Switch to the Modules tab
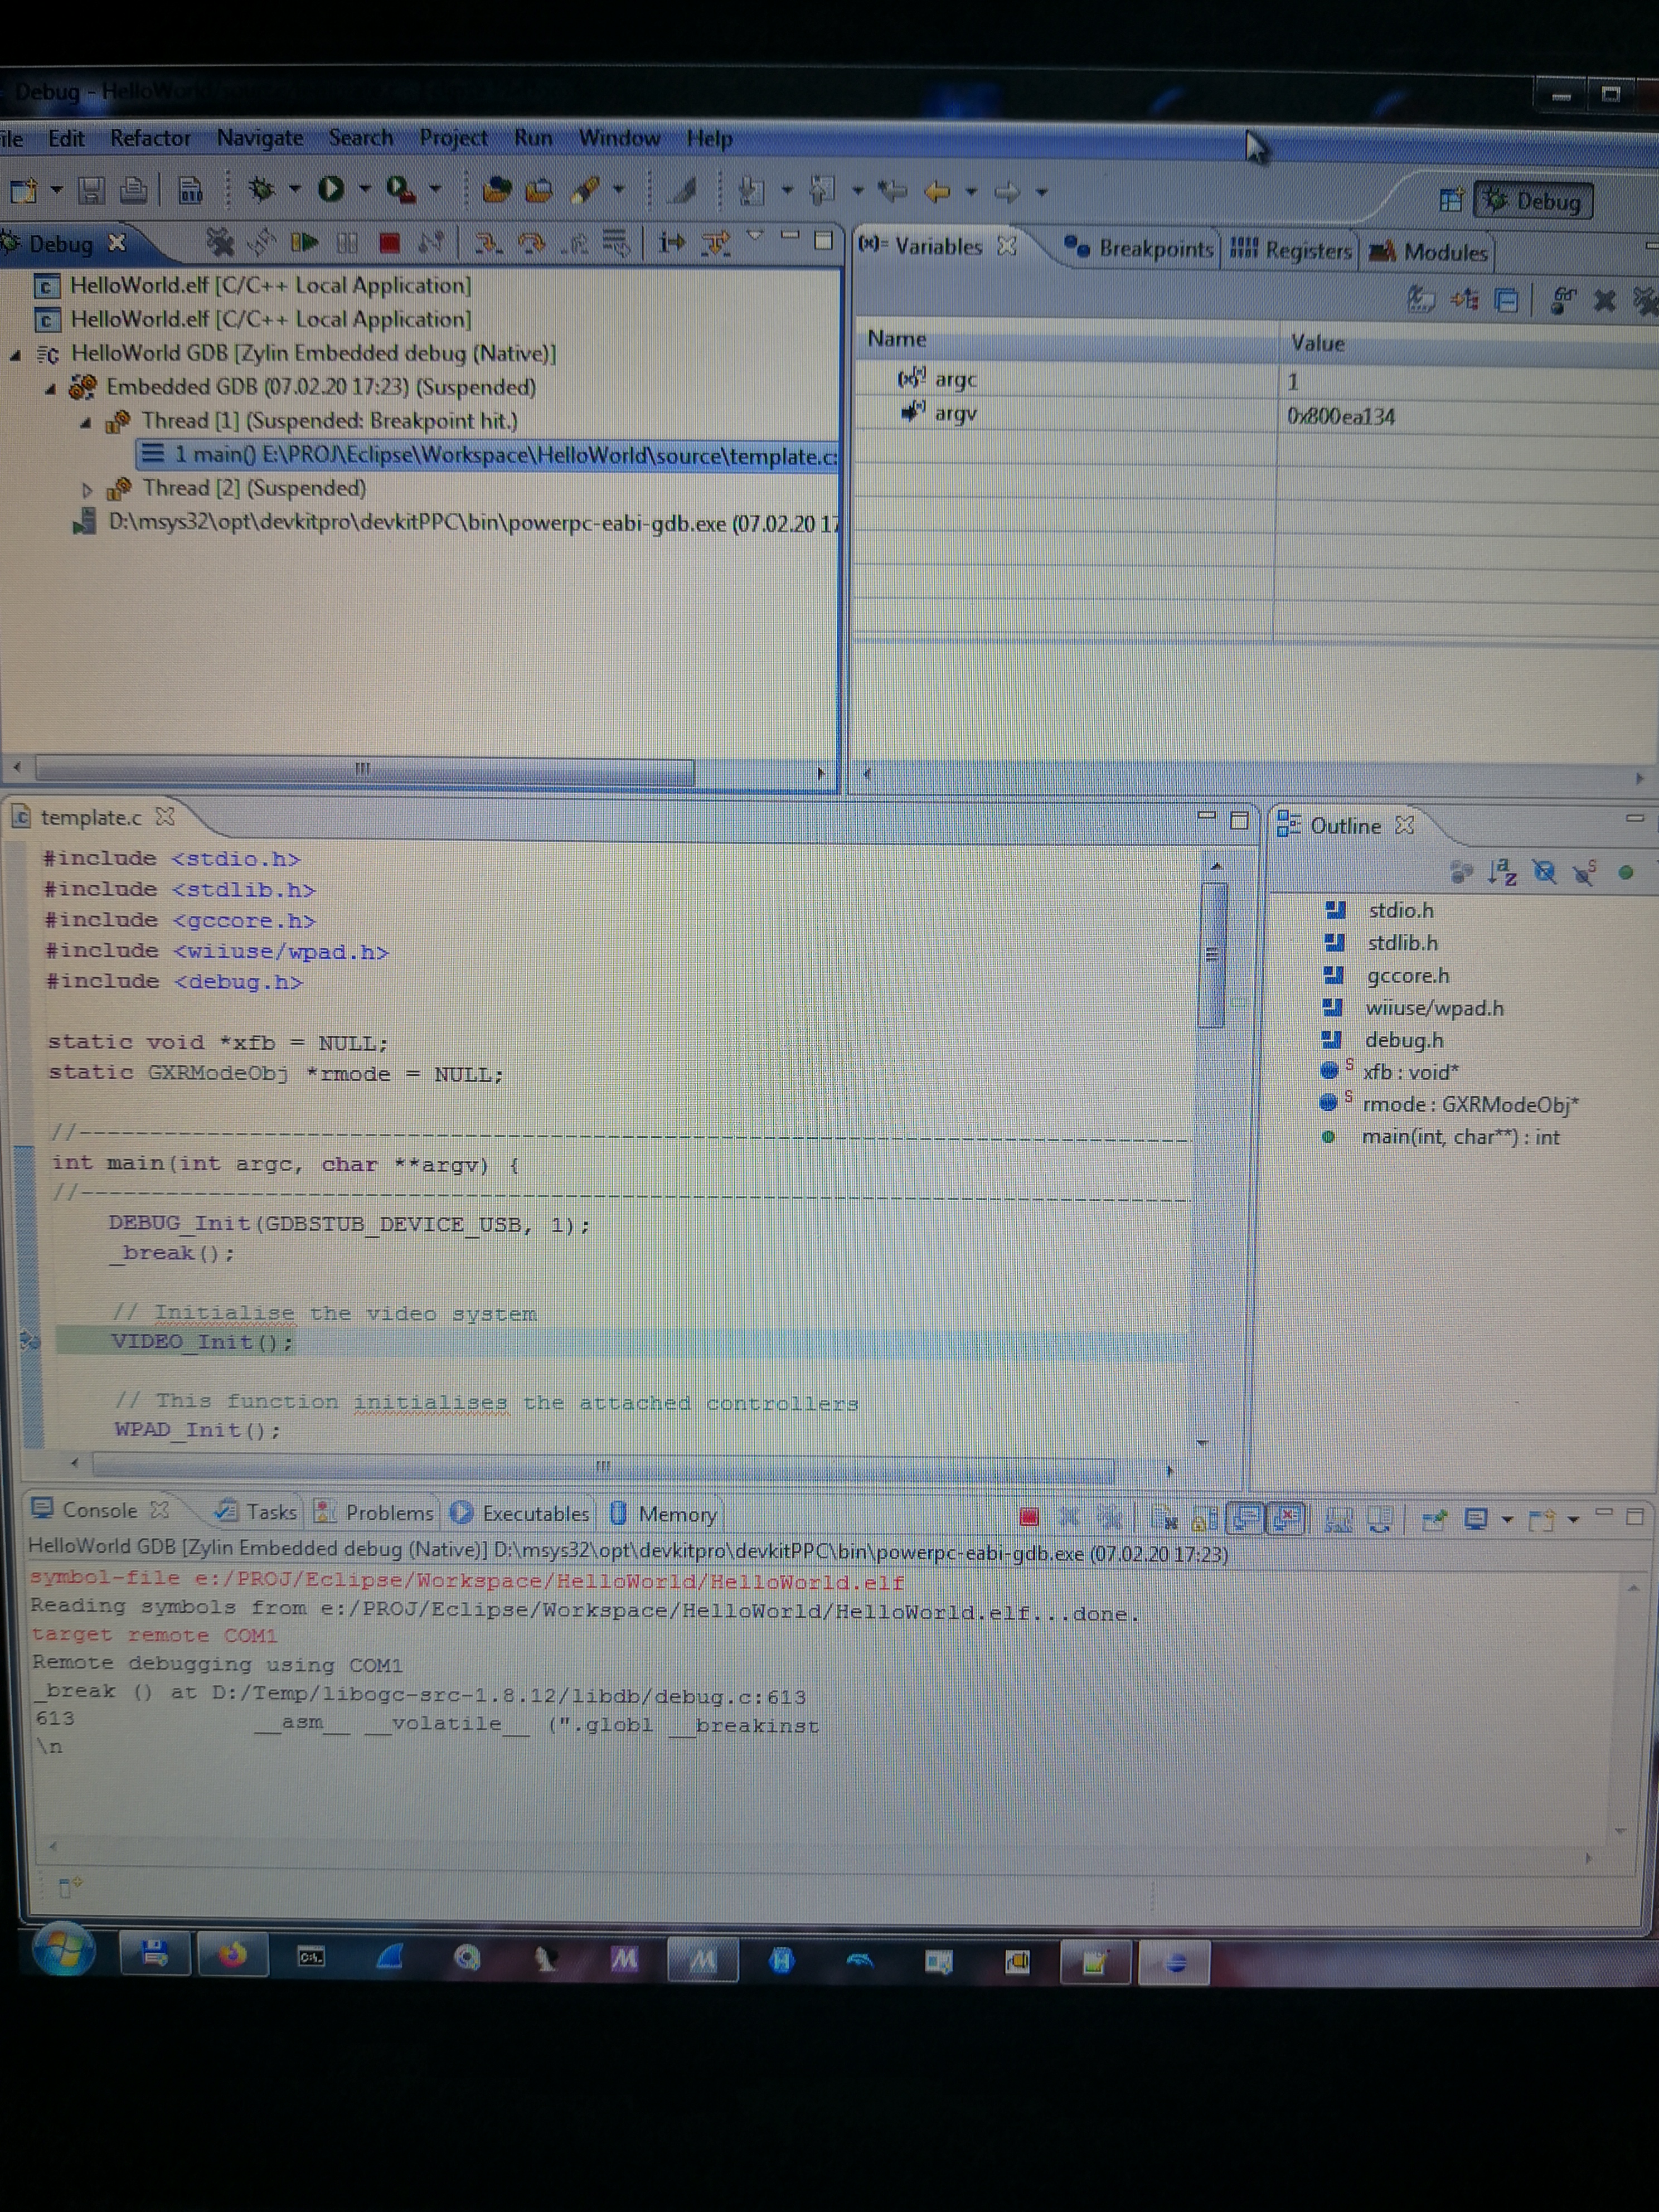Viewport: 1659px width, 2212px height. [1428, 252]
